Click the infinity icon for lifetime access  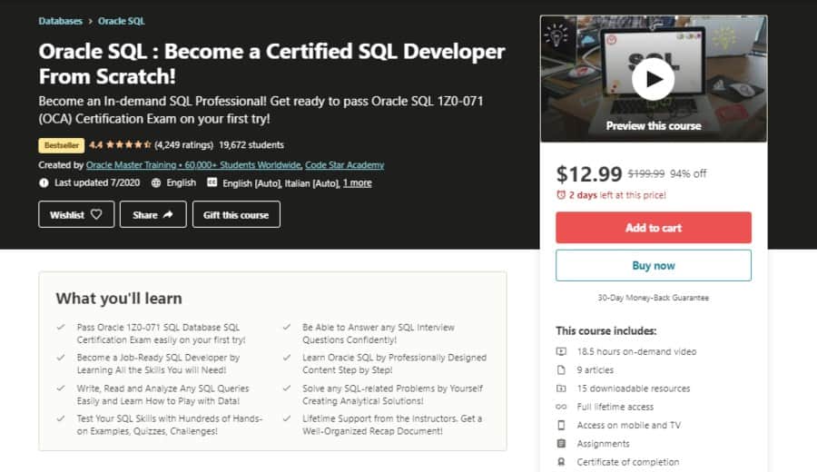coord(561,407)
